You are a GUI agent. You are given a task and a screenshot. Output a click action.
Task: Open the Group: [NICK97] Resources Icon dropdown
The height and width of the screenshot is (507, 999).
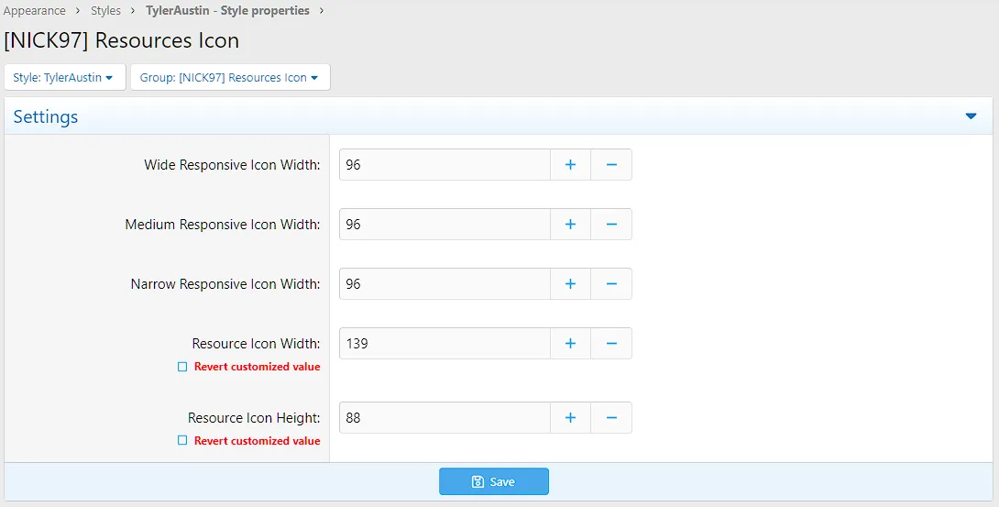pyautogui.click(x=229, y=78)
